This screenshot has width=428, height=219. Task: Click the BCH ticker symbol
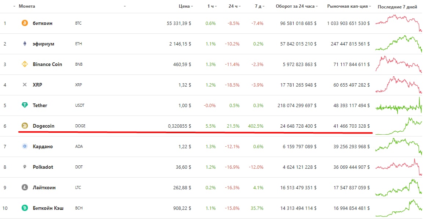(x=79, y=208)
